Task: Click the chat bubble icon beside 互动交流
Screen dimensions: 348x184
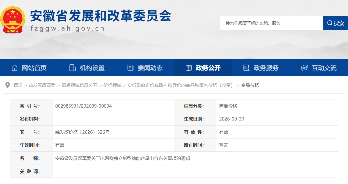Action: pos(304,68)
